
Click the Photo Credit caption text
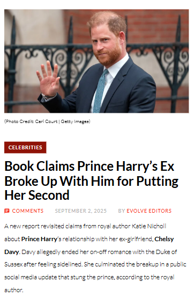47,121
